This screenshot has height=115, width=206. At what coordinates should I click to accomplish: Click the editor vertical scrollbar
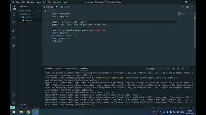195,30
